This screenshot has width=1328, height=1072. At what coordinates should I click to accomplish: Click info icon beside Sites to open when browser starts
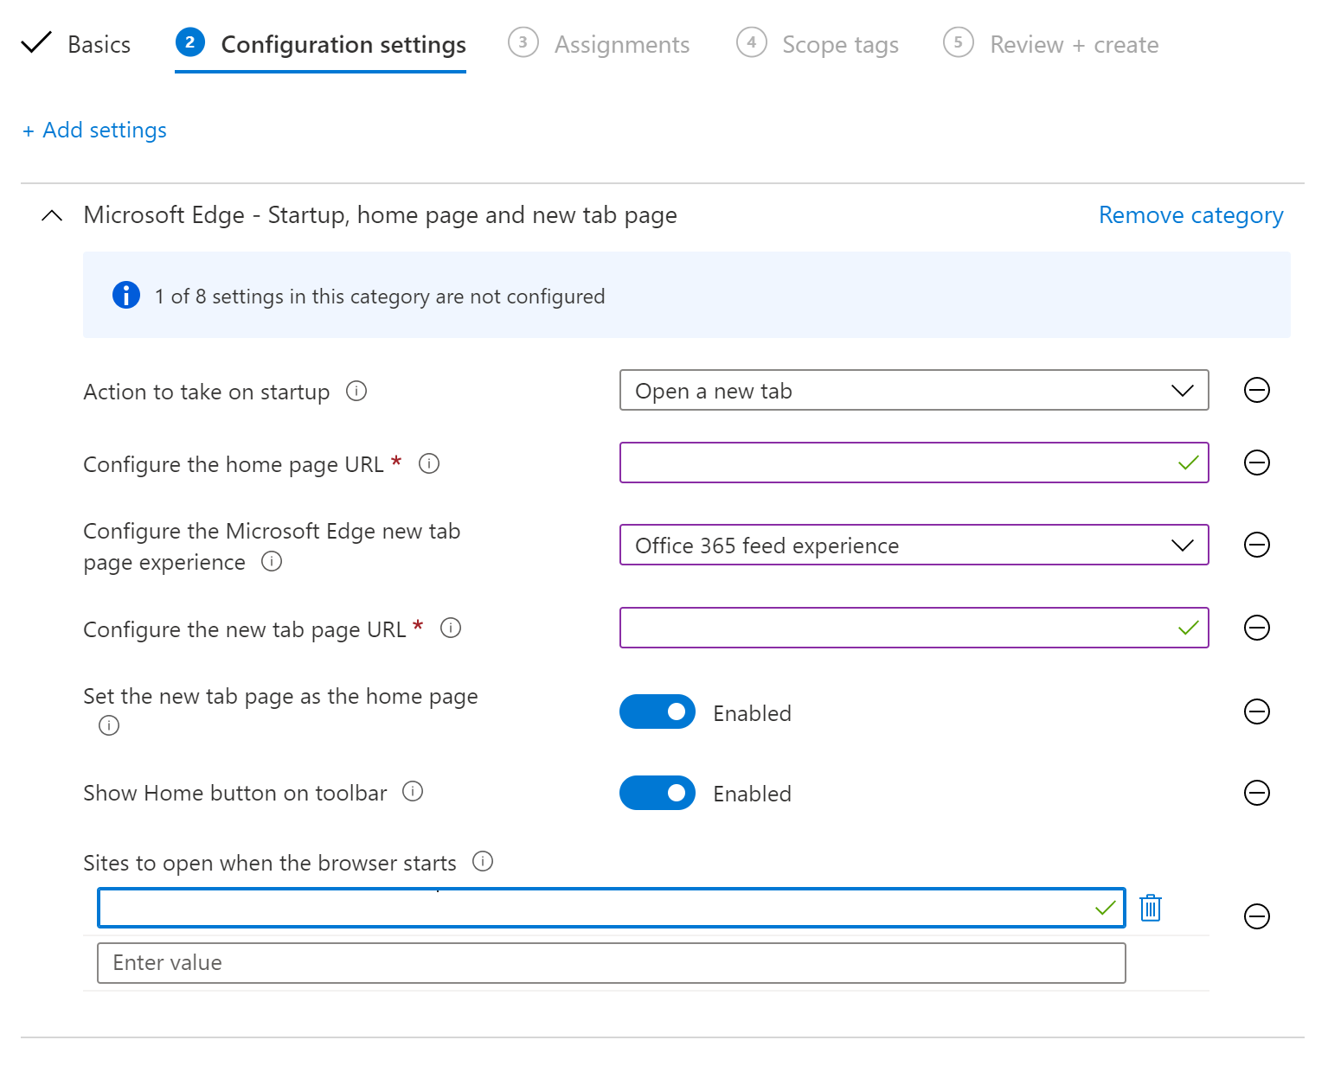pyautogui.click(x=483, y=861)
